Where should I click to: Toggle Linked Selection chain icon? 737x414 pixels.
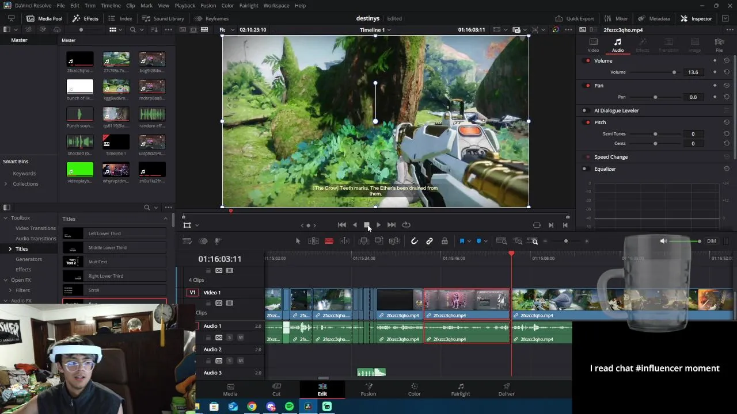[x=430, y=241]
